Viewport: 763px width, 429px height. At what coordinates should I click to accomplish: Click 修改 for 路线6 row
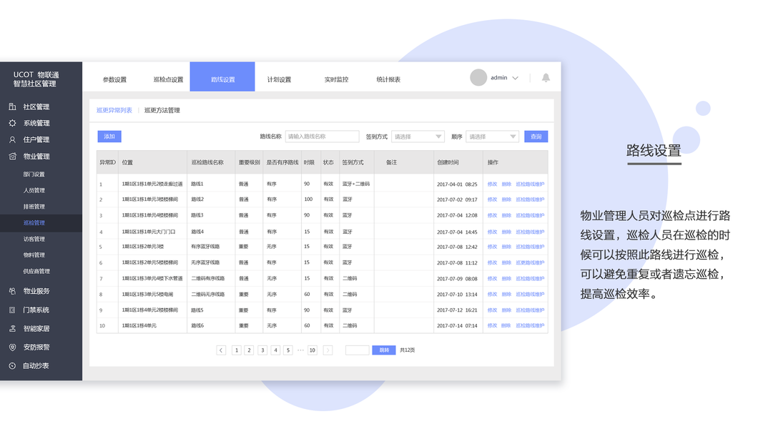tap(492, 326)
